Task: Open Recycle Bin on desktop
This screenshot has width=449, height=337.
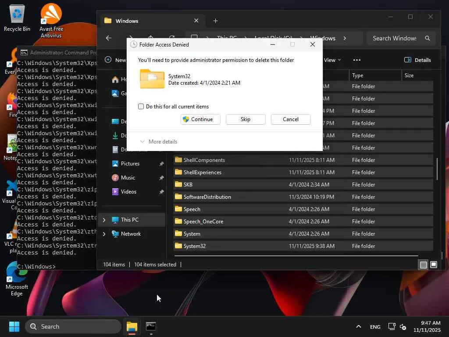Action: 17,18
